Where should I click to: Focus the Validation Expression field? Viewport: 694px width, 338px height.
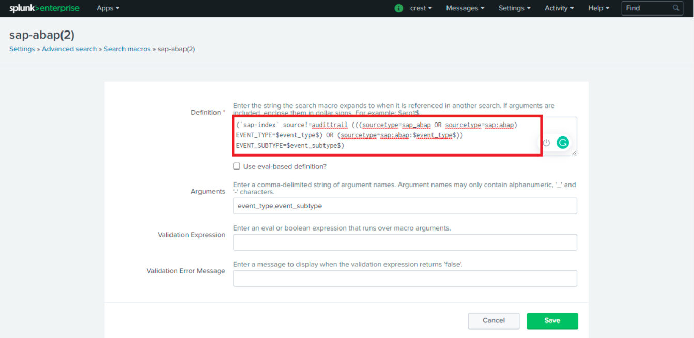coord(405,242)
